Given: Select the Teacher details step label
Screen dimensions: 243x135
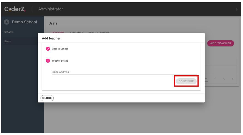Looking at the screenshot, I should 60,61.
